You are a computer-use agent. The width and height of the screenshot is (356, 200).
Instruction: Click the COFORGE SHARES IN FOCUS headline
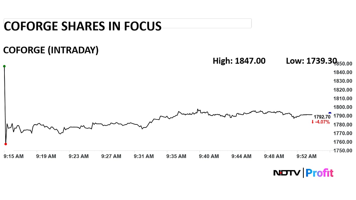click(x=82, y=26)
